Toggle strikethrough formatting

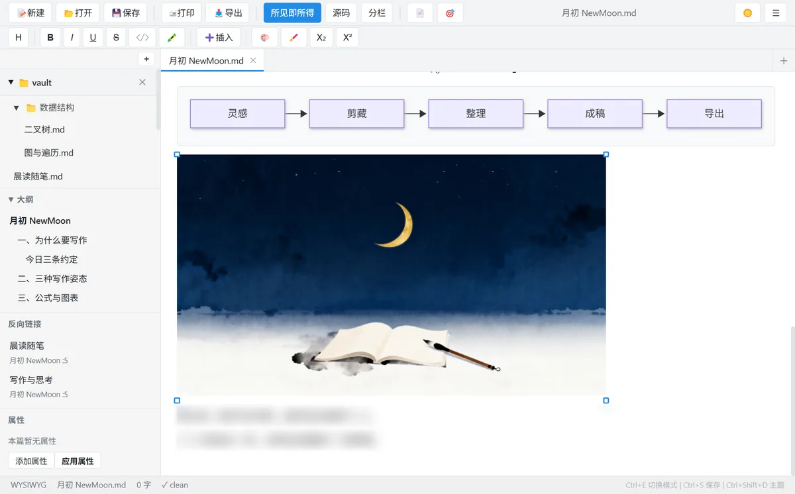tap(116, 38)
